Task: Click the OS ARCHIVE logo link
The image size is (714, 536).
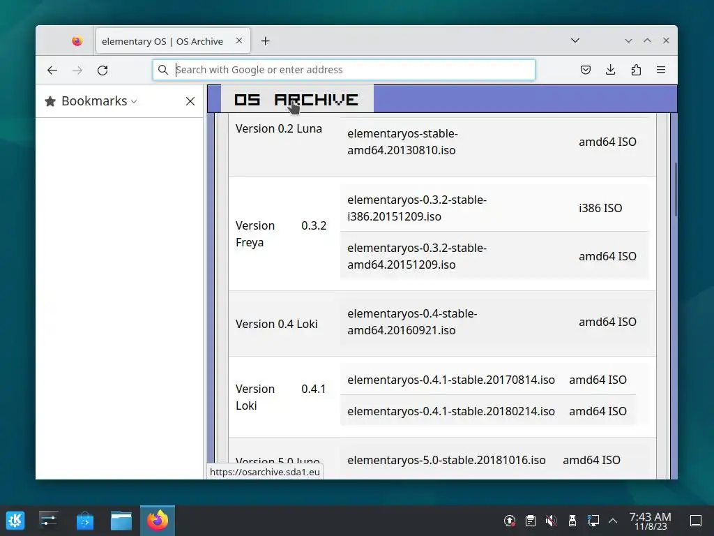Action: click(296, 99)
